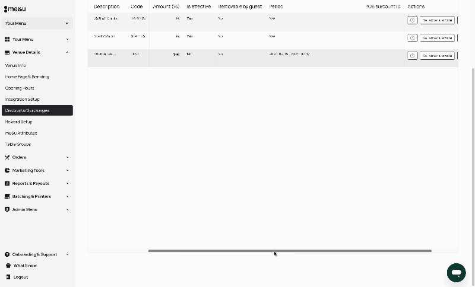This screenshot has height=287, width=475.
Task: Click the Logout door icon
Action: (x=8, y=277)
